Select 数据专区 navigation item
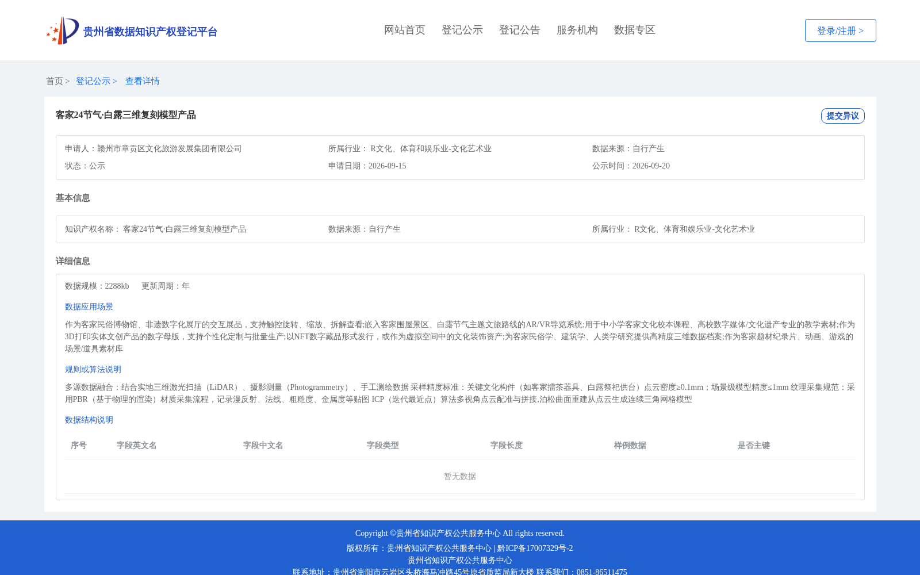920x575 pixels. tap(635, 30)
